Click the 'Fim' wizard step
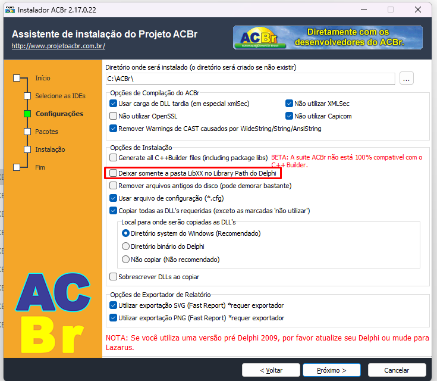 40,167
